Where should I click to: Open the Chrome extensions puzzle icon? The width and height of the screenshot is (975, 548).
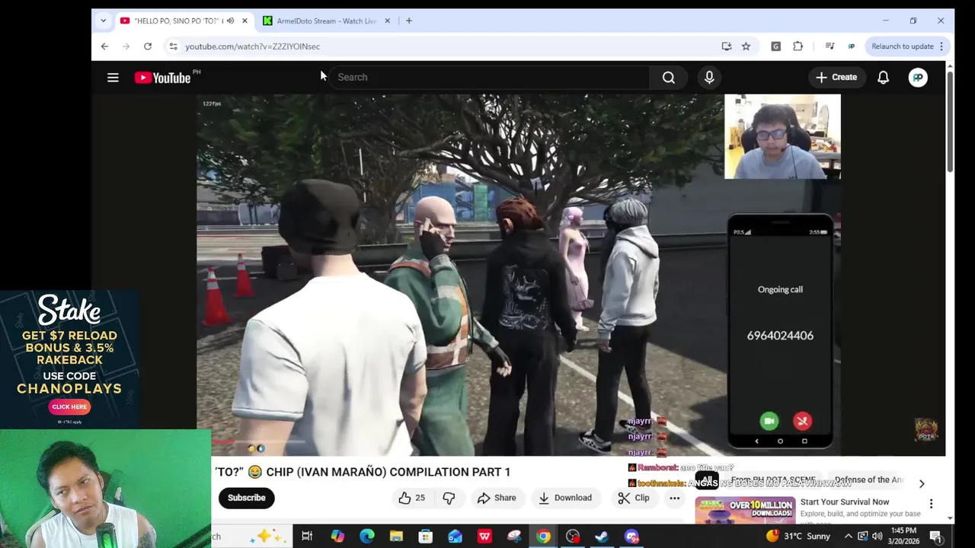coord(798,46)
